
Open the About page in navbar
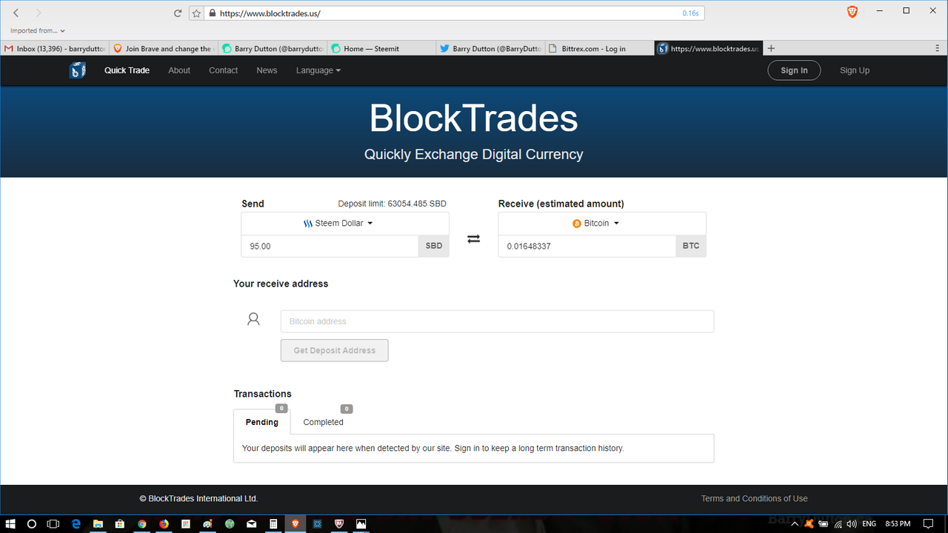[x=179, y=70]
